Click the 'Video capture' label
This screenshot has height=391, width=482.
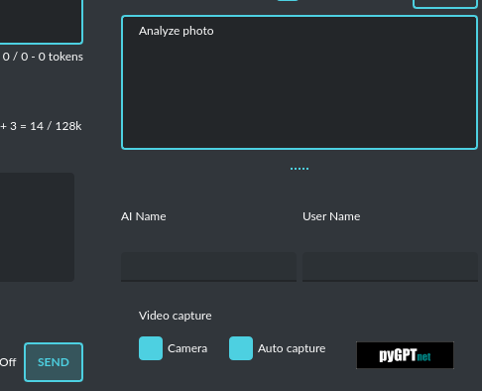pyautogui.click(x=176, y=316)
